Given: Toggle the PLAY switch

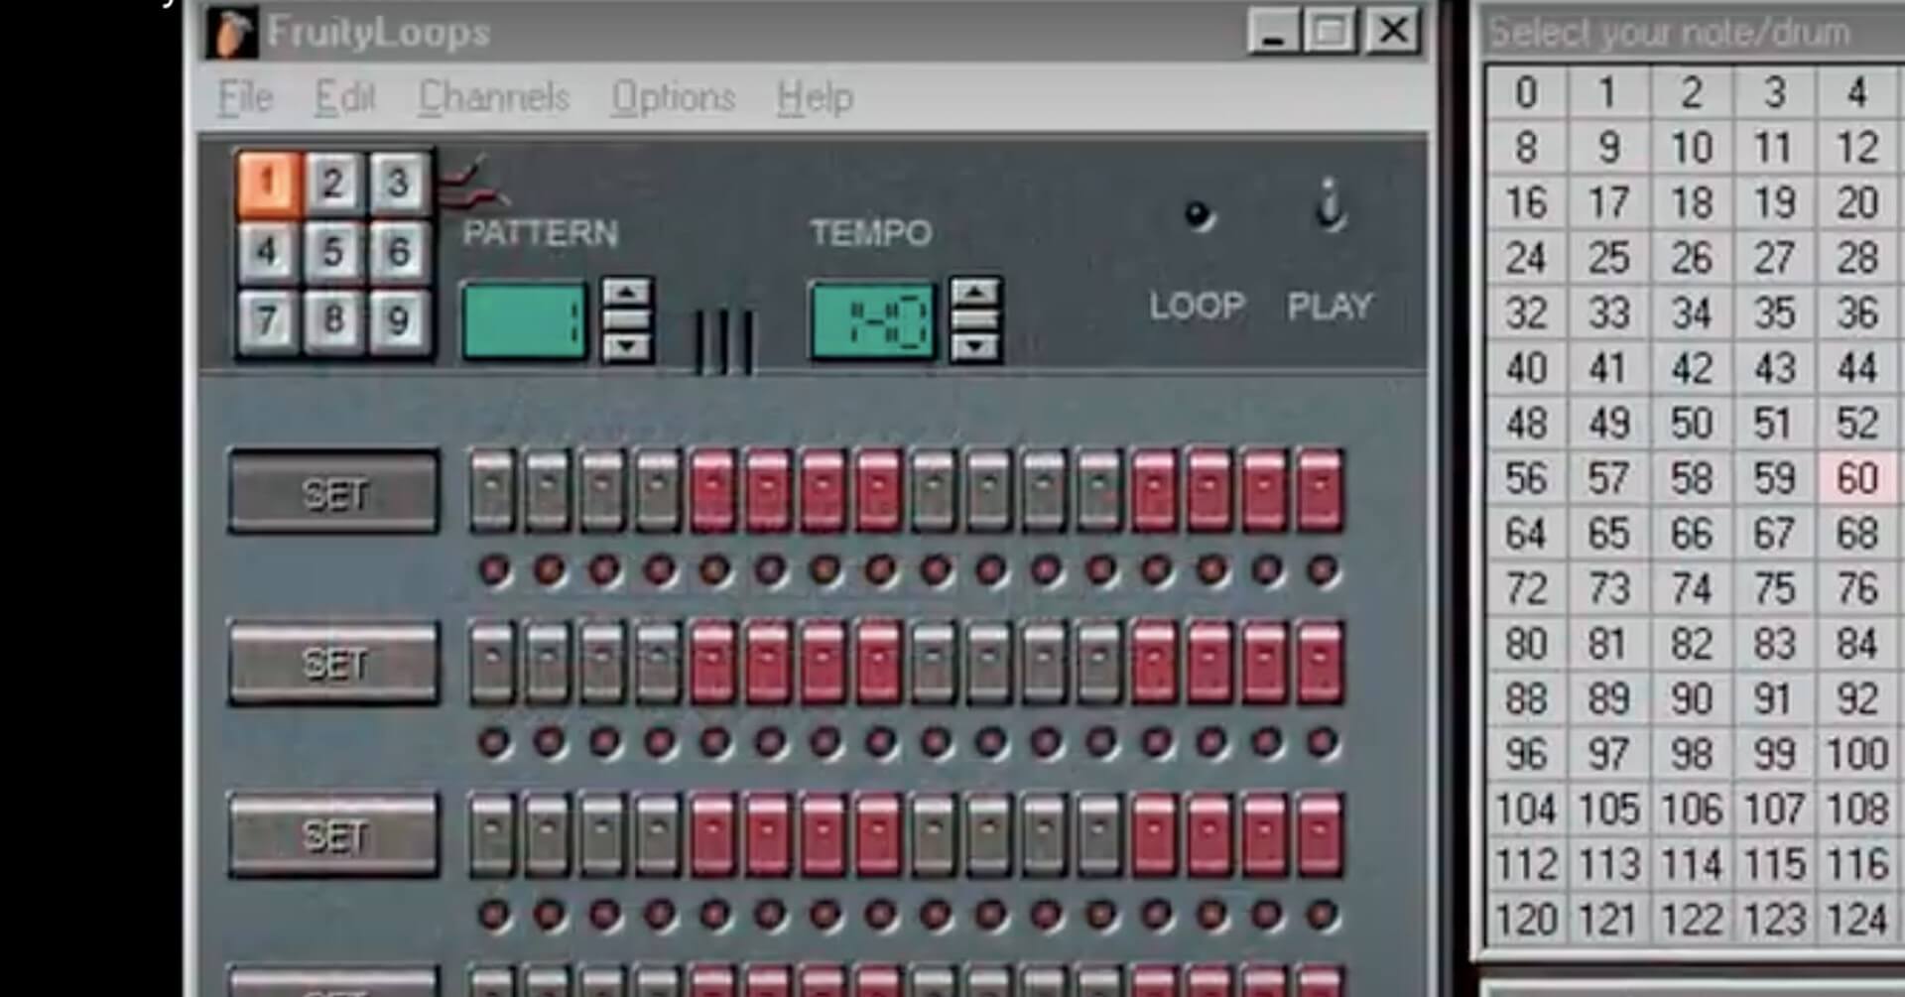Looking at the screenshot, I should coord(1330,206).
